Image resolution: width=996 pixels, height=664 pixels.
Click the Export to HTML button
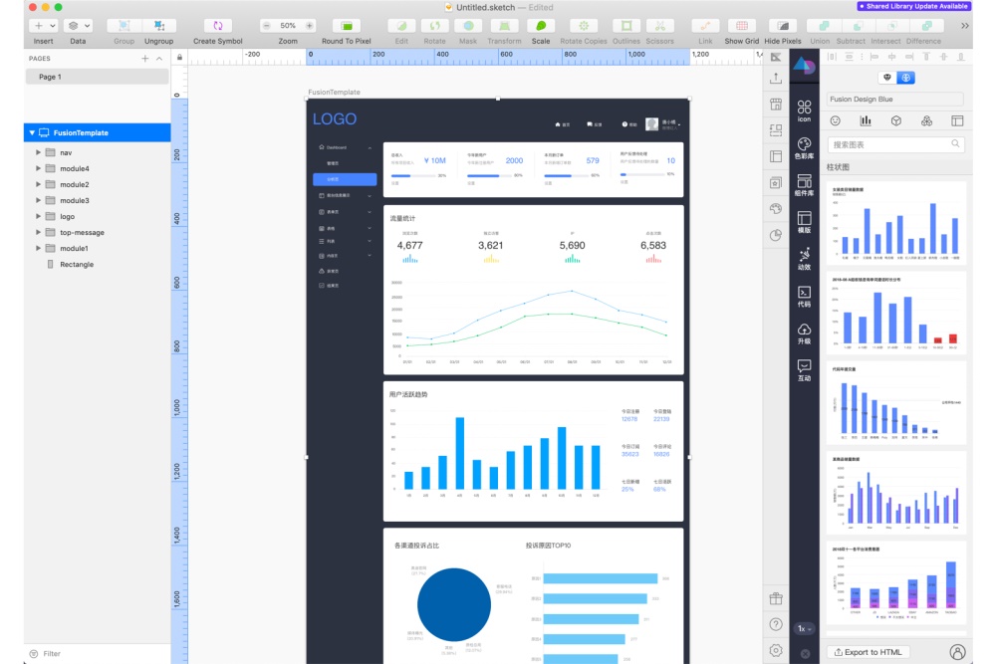[x=868, y=652]
